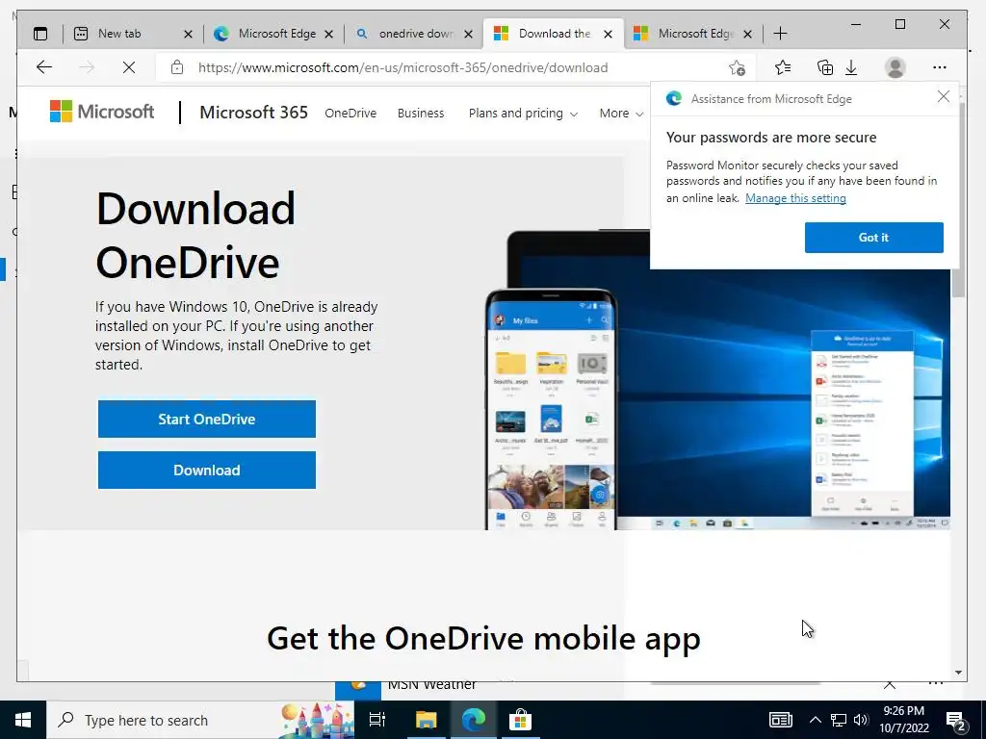Click the Microsoft logo on the page
This screenshot has height=739, width=986.
coord(102,112)
